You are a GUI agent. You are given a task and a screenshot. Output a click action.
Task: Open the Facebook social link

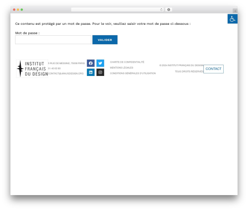click(91, 63)
